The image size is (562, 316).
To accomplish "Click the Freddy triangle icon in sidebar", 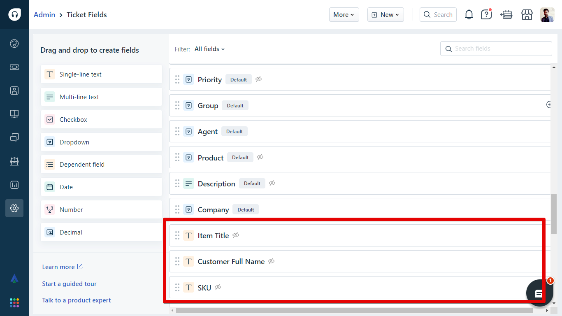I will point(14,279).
